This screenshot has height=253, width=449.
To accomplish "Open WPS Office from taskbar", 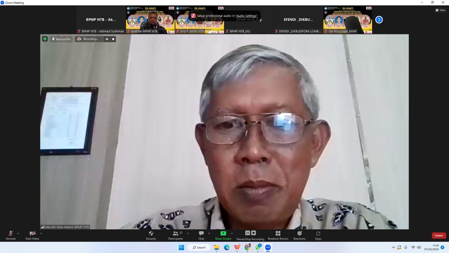I will click(237, 247).
